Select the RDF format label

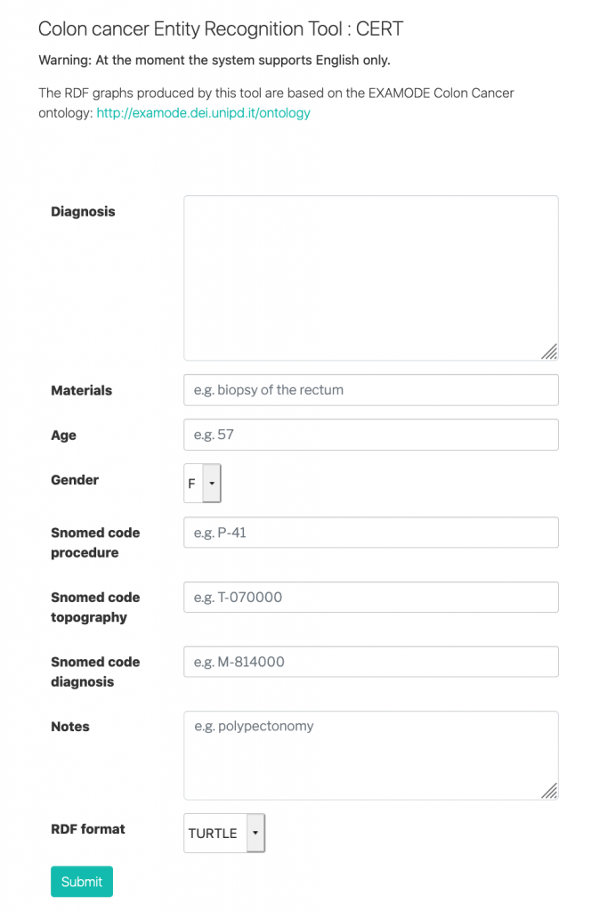coord(88,829)
